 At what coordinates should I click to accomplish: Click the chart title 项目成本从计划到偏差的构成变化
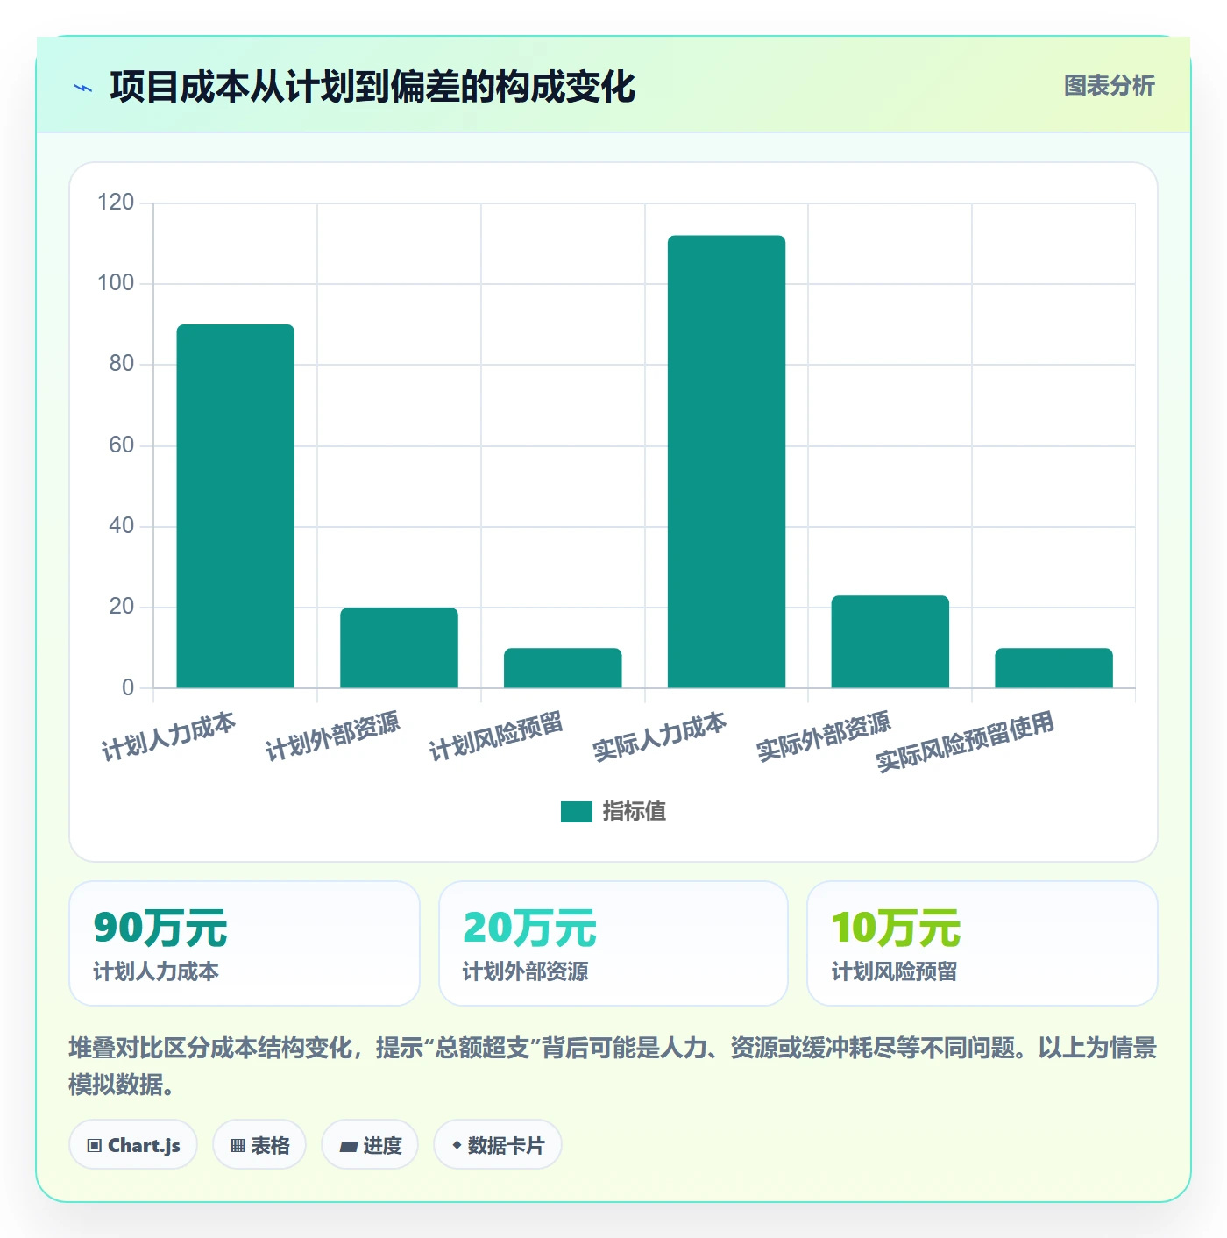click(372, 87)
